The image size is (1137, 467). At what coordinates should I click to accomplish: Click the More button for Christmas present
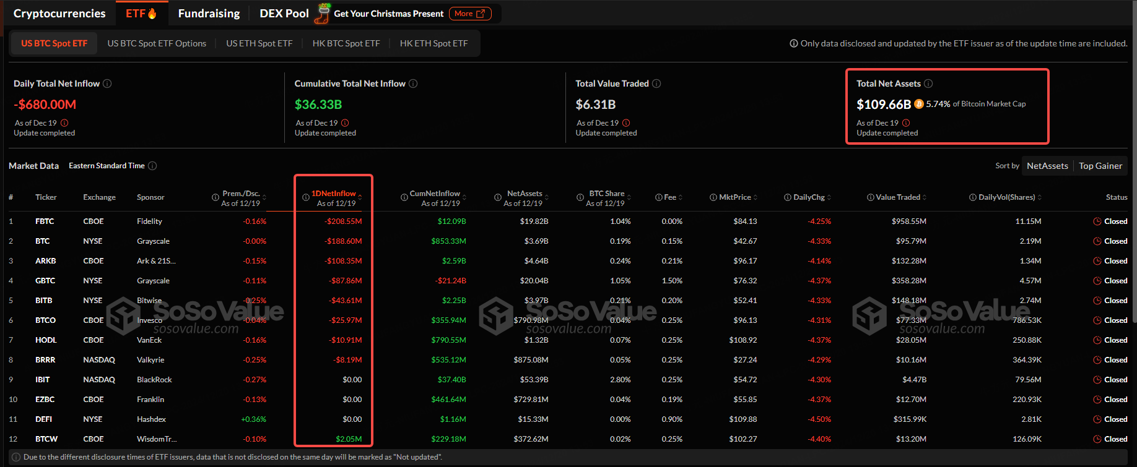click(470, 14)
